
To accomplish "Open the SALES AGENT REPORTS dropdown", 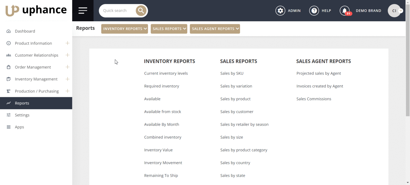I will 215,29.
